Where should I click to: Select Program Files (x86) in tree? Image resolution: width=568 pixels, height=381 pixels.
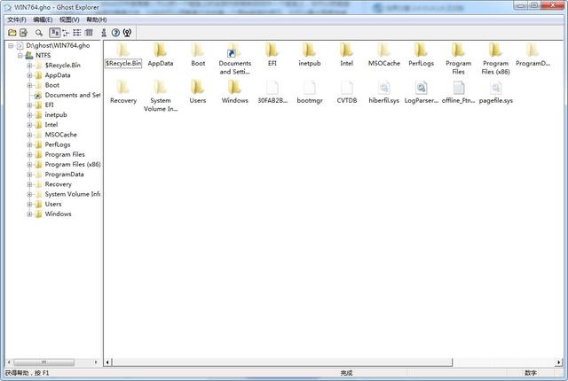tap(73, 165)
